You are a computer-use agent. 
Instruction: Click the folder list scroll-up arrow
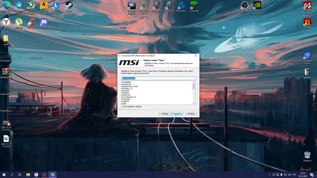tap(194, 82)
